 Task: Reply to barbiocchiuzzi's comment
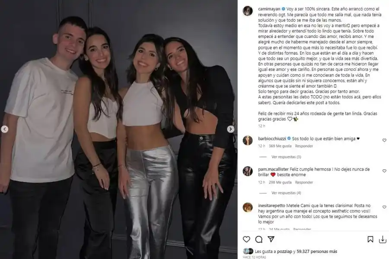coord(304,146)
